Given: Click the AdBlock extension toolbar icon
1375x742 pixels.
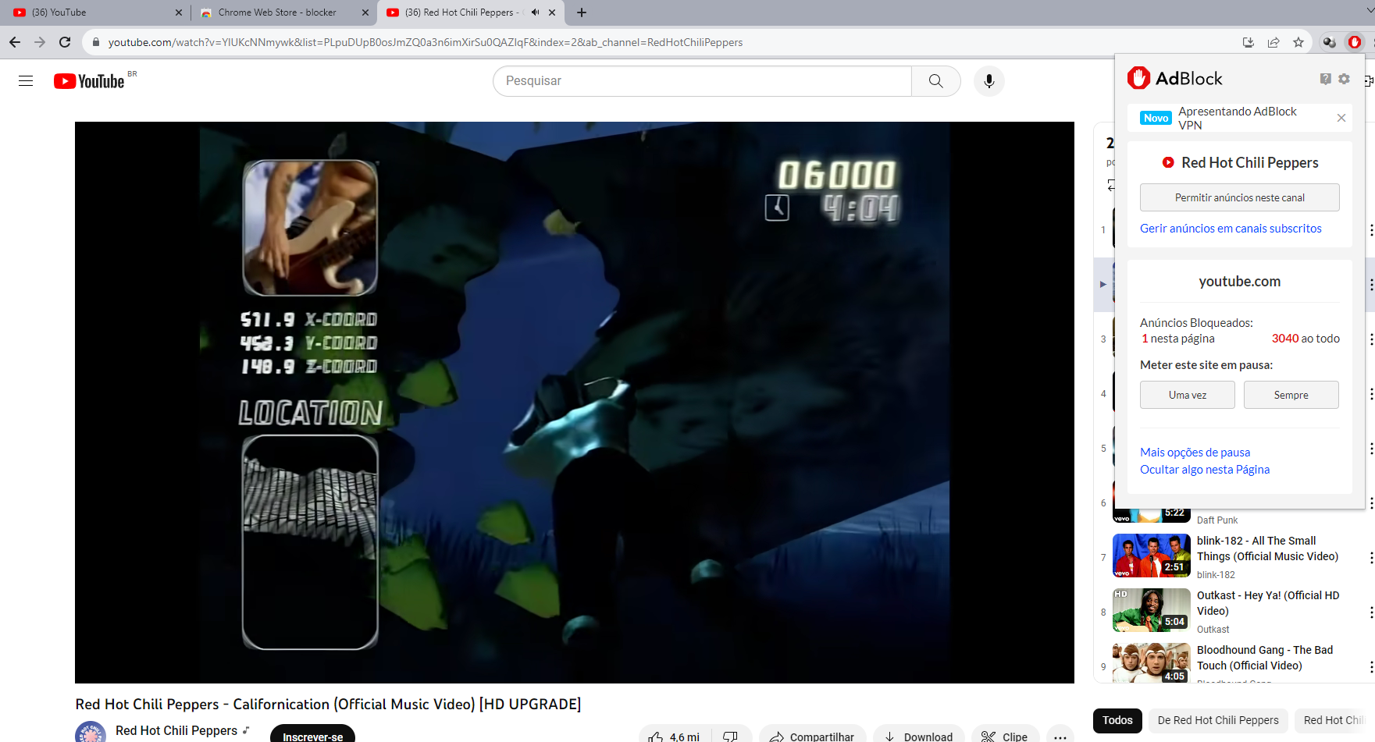Looking at the screenshot, I should (1355, 42).
